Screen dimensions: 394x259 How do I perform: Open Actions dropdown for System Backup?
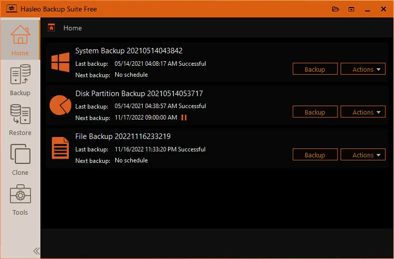363,69
